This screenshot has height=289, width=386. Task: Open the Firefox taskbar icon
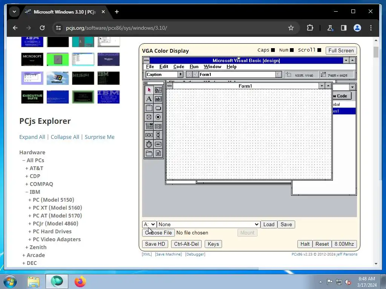80,281
